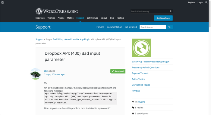The height and width of the screenshot is (115, 211).
Task: Open Support Threads sidebar link
Action: [140, 73]
